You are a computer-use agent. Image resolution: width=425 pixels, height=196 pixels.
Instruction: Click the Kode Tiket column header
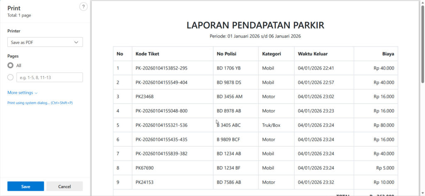[x=147, y=54]
